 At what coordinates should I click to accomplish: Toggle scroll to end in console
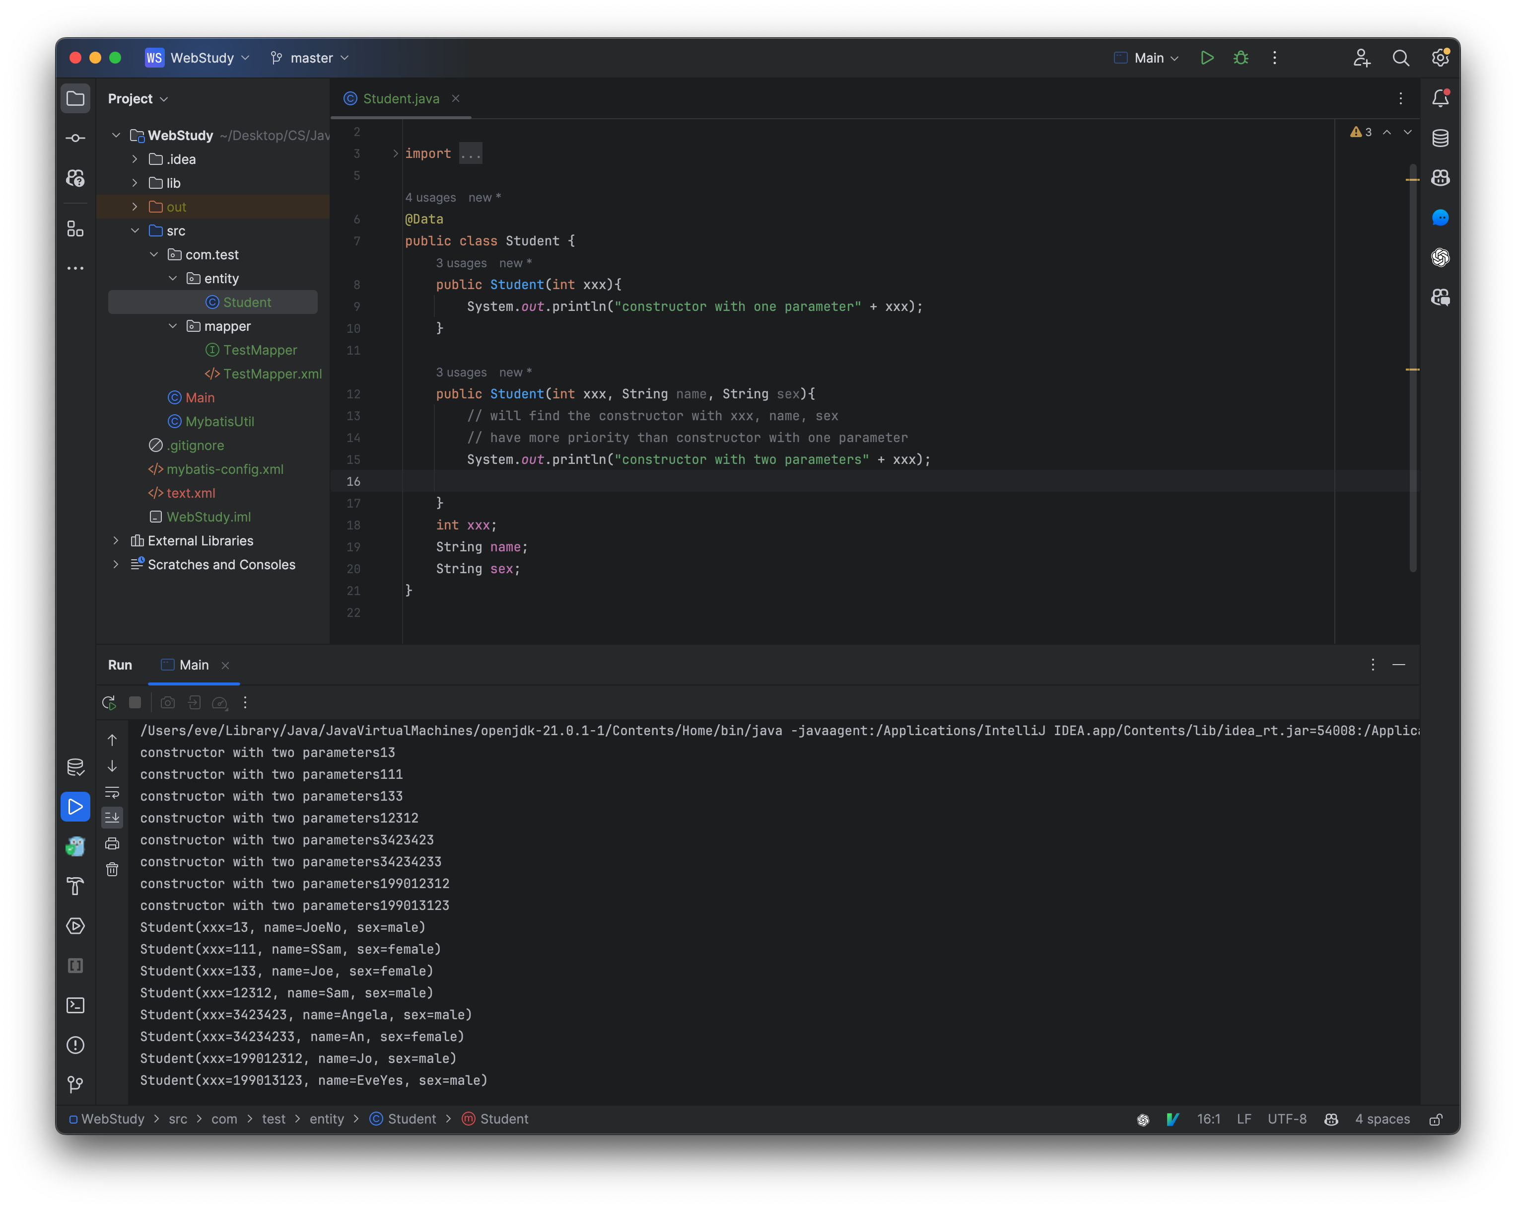[x=112, y=818]
